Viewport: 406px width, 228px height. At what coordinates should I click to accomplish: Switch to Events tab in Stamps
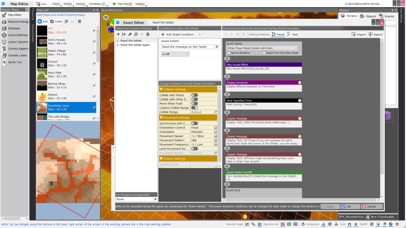(x=386, y=16)
